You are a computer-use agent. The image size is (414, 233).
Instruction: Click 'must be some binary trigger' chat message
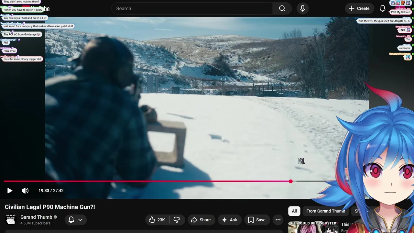tap(22, 59)
